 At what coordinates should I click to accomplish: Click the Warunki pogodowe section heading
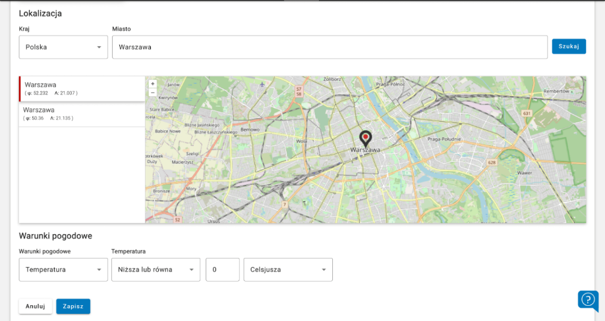pos(55,236)
